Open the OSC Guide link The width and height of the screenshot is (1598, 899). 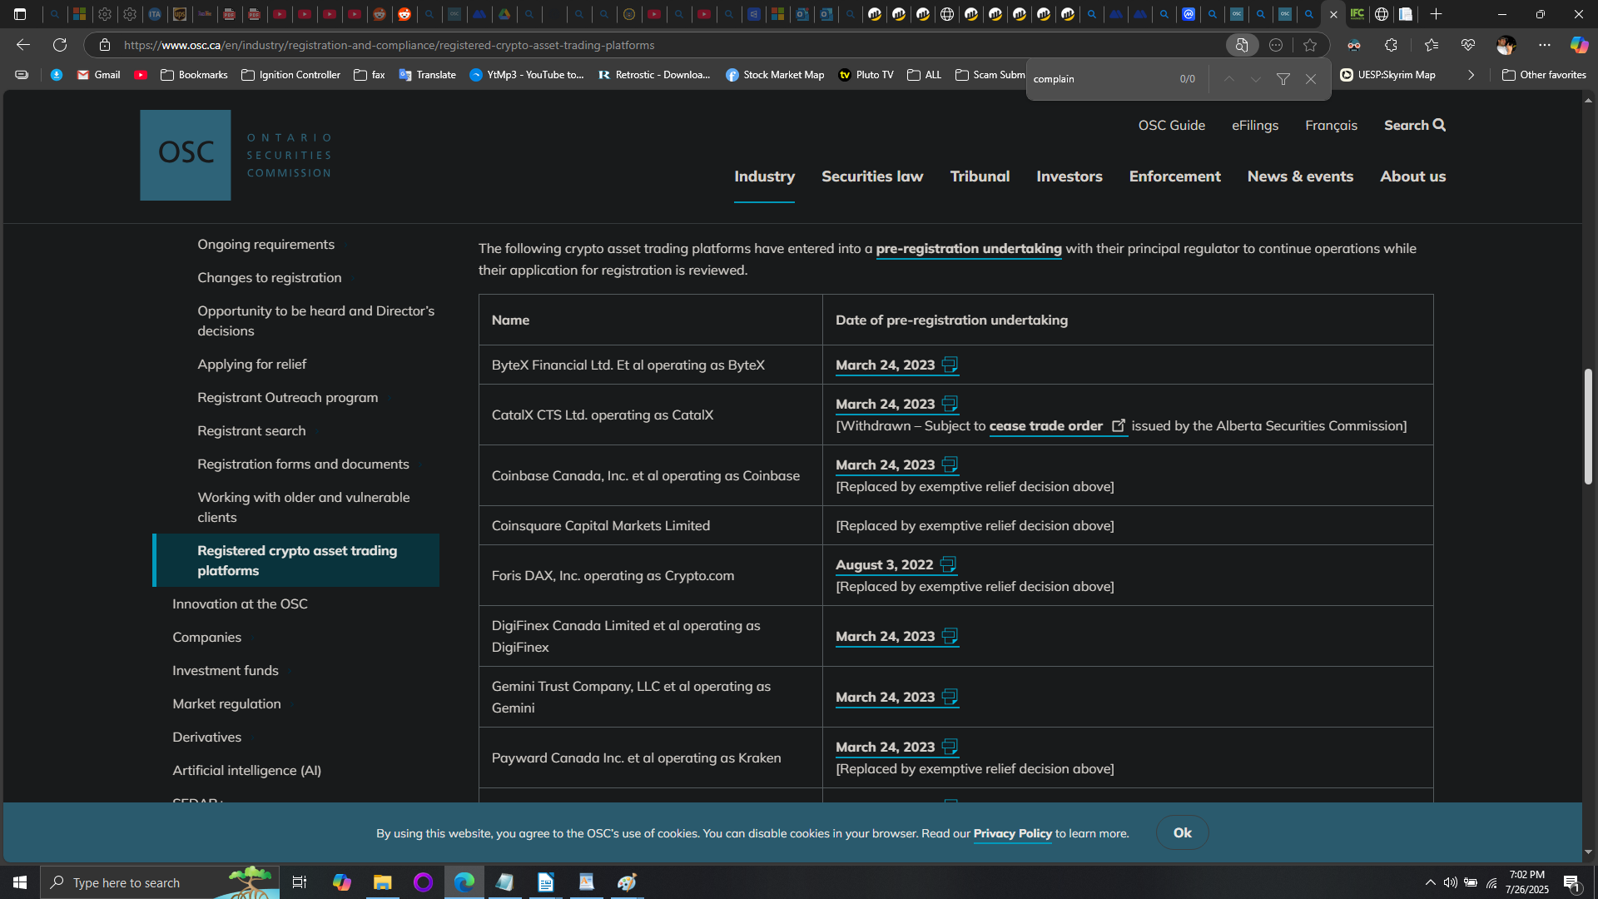[1172, 125]
